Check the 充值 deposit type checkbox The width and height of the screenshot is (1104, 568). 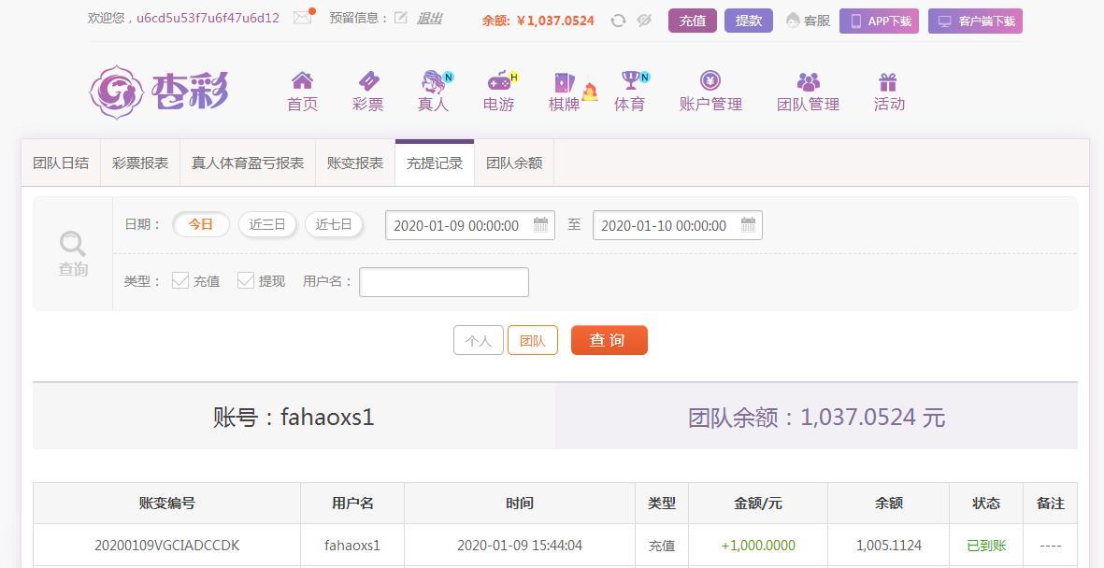(180, 280)
